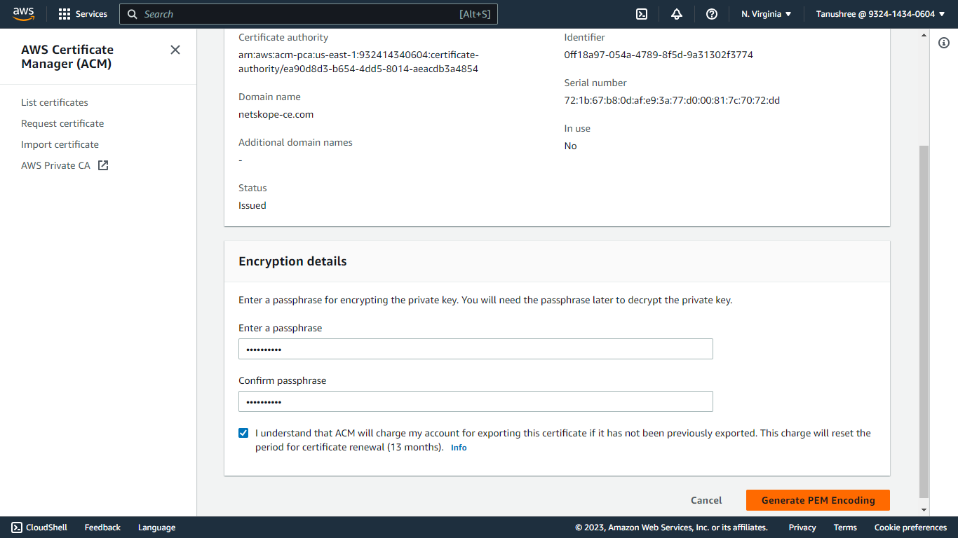The height and width of the screenshot is (538, 958).
Task: Click the Encryption details heading
Action: [292, 261]
